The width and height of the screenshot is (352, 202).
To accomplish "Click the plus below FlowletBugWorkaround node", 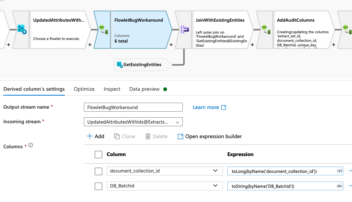I will (x=171, y=45).
